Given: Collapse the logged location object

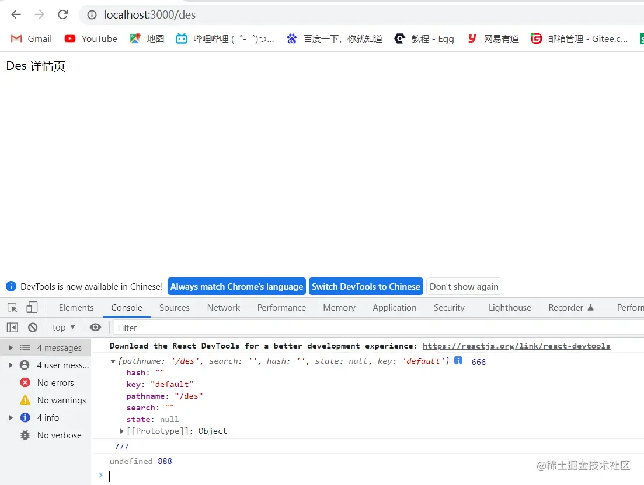Looking at the screenshot, I should pos(113,361).
